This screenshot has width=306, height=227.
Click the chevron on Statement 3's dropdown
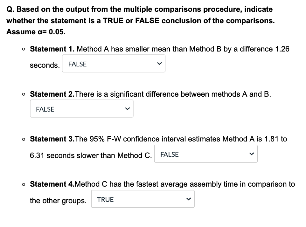coord(251,154)
